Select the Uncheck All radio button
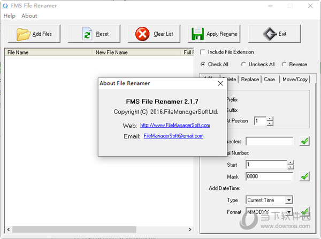 (243, 64)
